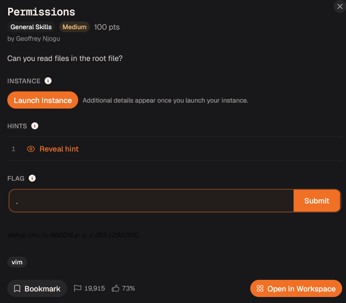Screen dimensions: 346x303
Task: Close the Permissions challenge dialog
Action: coord(340,6)
